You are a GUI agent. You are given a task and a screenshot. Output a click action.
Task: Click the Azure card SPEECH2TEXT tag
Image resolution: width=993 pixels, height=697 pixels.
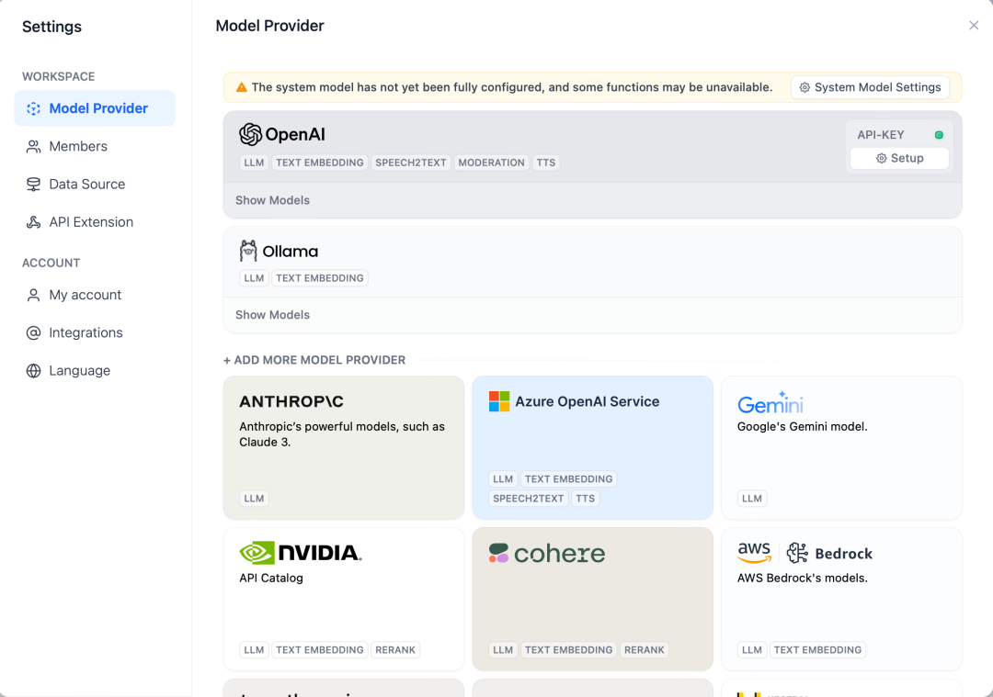[528, 499]
